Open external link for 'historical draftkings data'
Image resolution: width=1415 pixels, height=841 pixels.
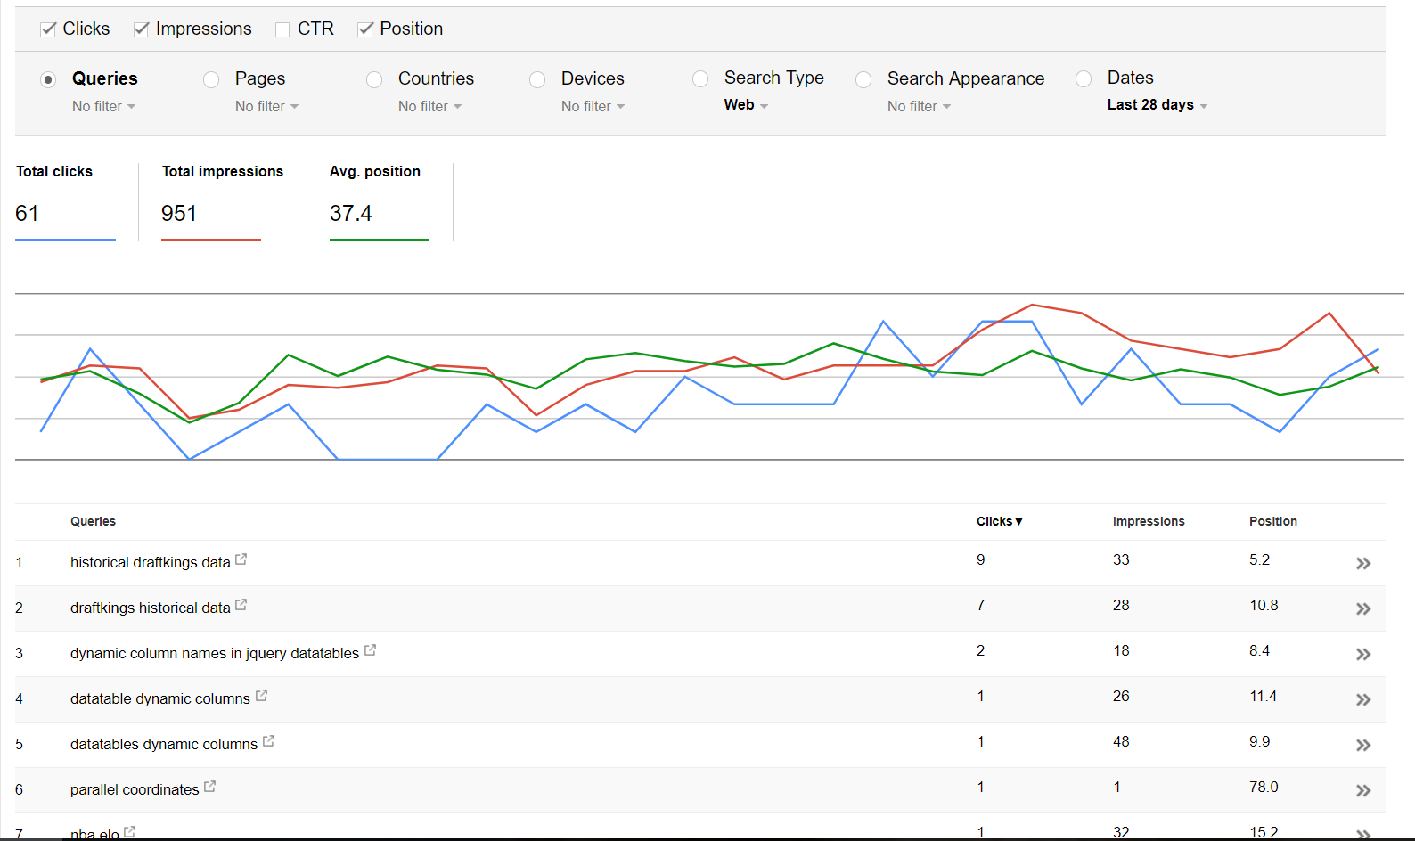[x=241, y=560]
